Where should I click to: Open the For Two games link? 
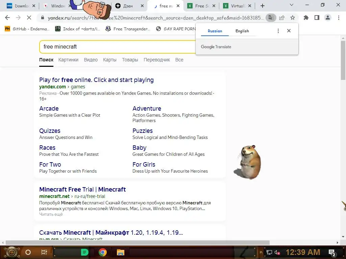(50, 165)
